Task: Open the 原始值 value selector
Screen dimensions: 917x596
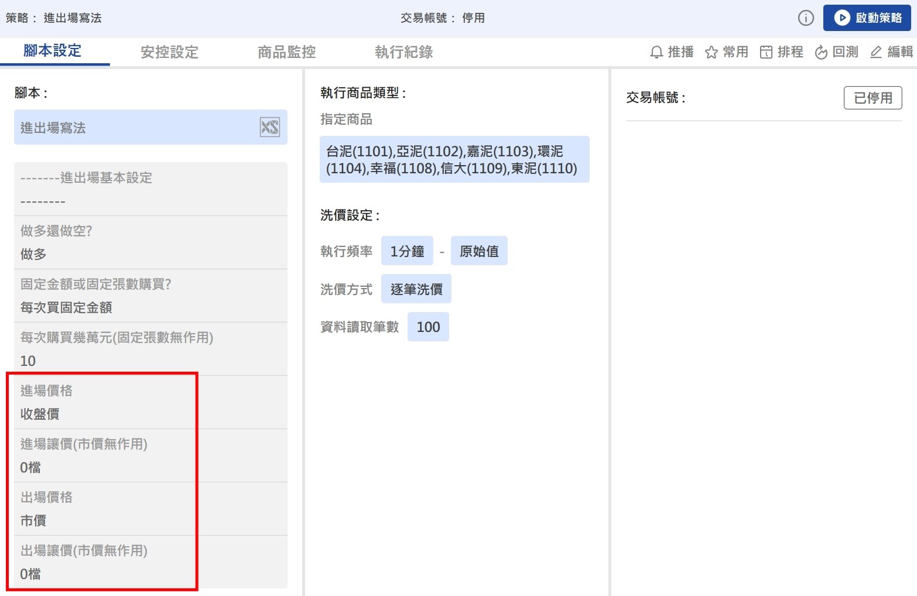Action: tap(479, 251)
